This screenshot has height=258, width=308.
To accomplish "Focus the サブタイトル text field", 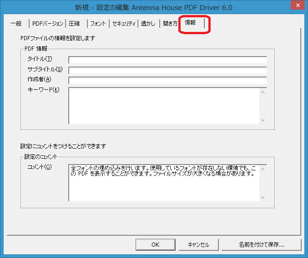I will [167, 71].
